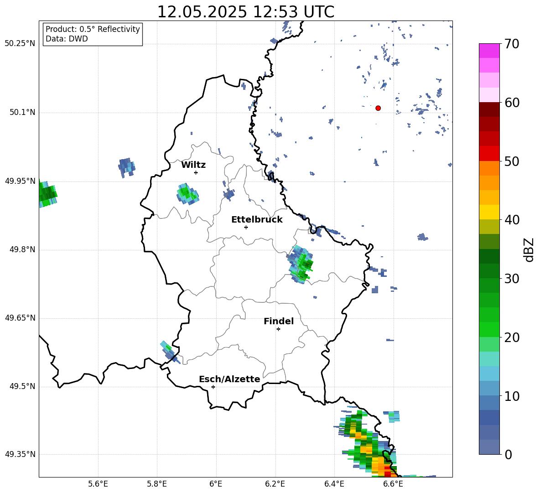540x493 pixels.
Task: Click the 20 tick on the colorbar
Action: pos(512,337)
